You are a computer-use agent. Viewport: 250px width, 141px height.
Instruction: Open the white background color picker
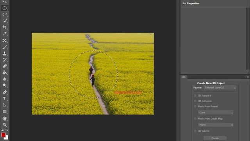pos(7,138)
